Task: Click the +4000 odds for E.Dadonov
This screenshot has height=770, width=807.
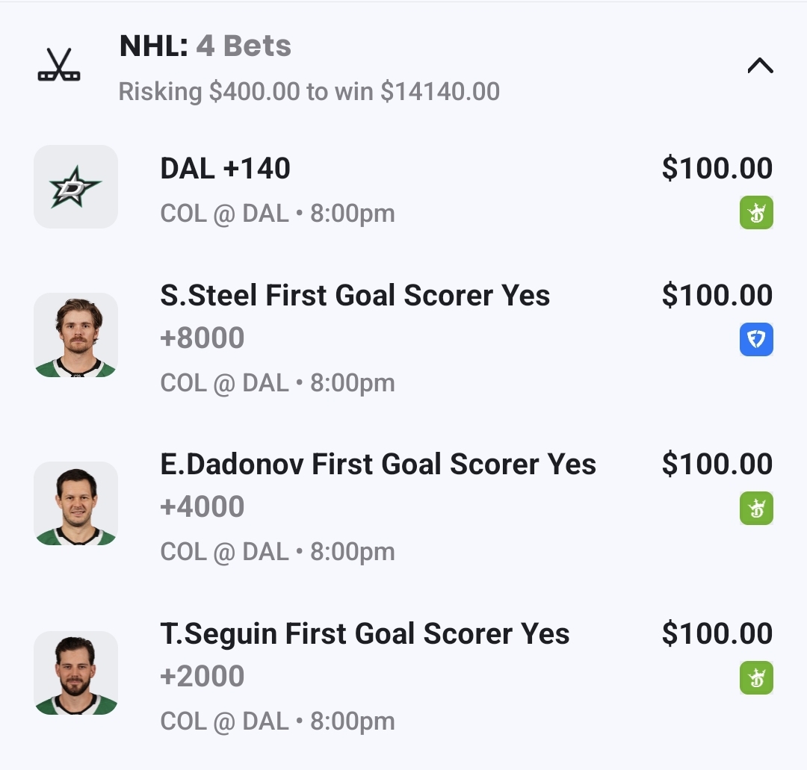Action: (202, 506)
